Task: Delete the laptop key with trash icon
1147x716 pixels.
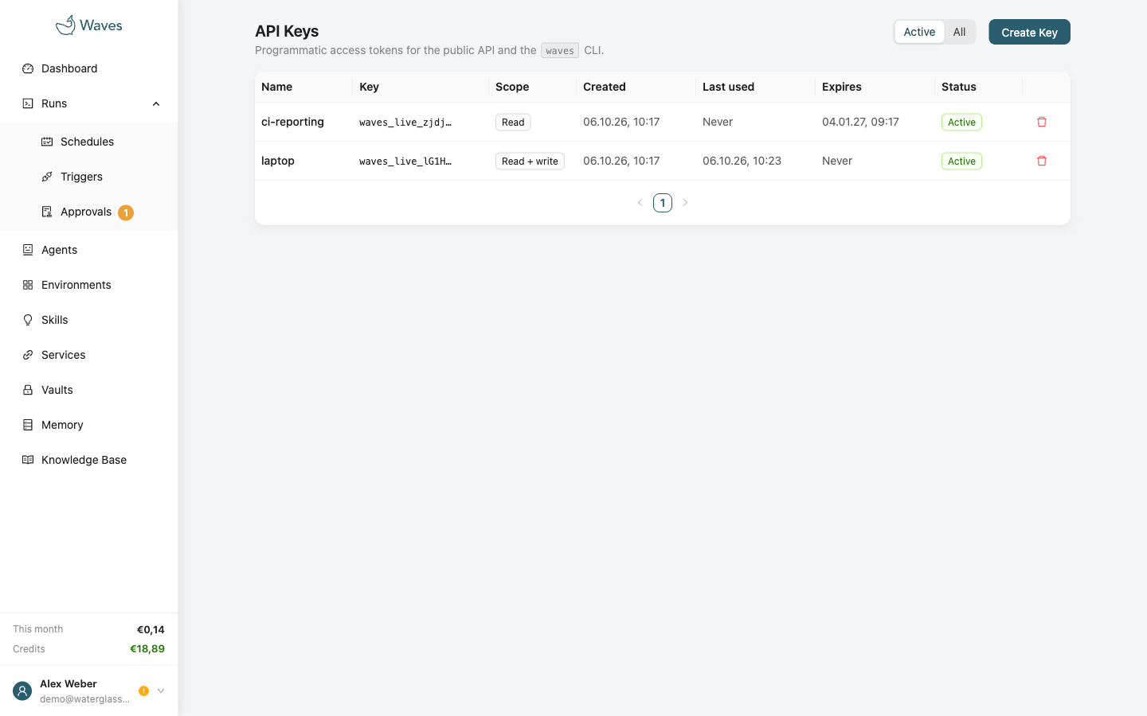Action: (x=1042, y=161)
